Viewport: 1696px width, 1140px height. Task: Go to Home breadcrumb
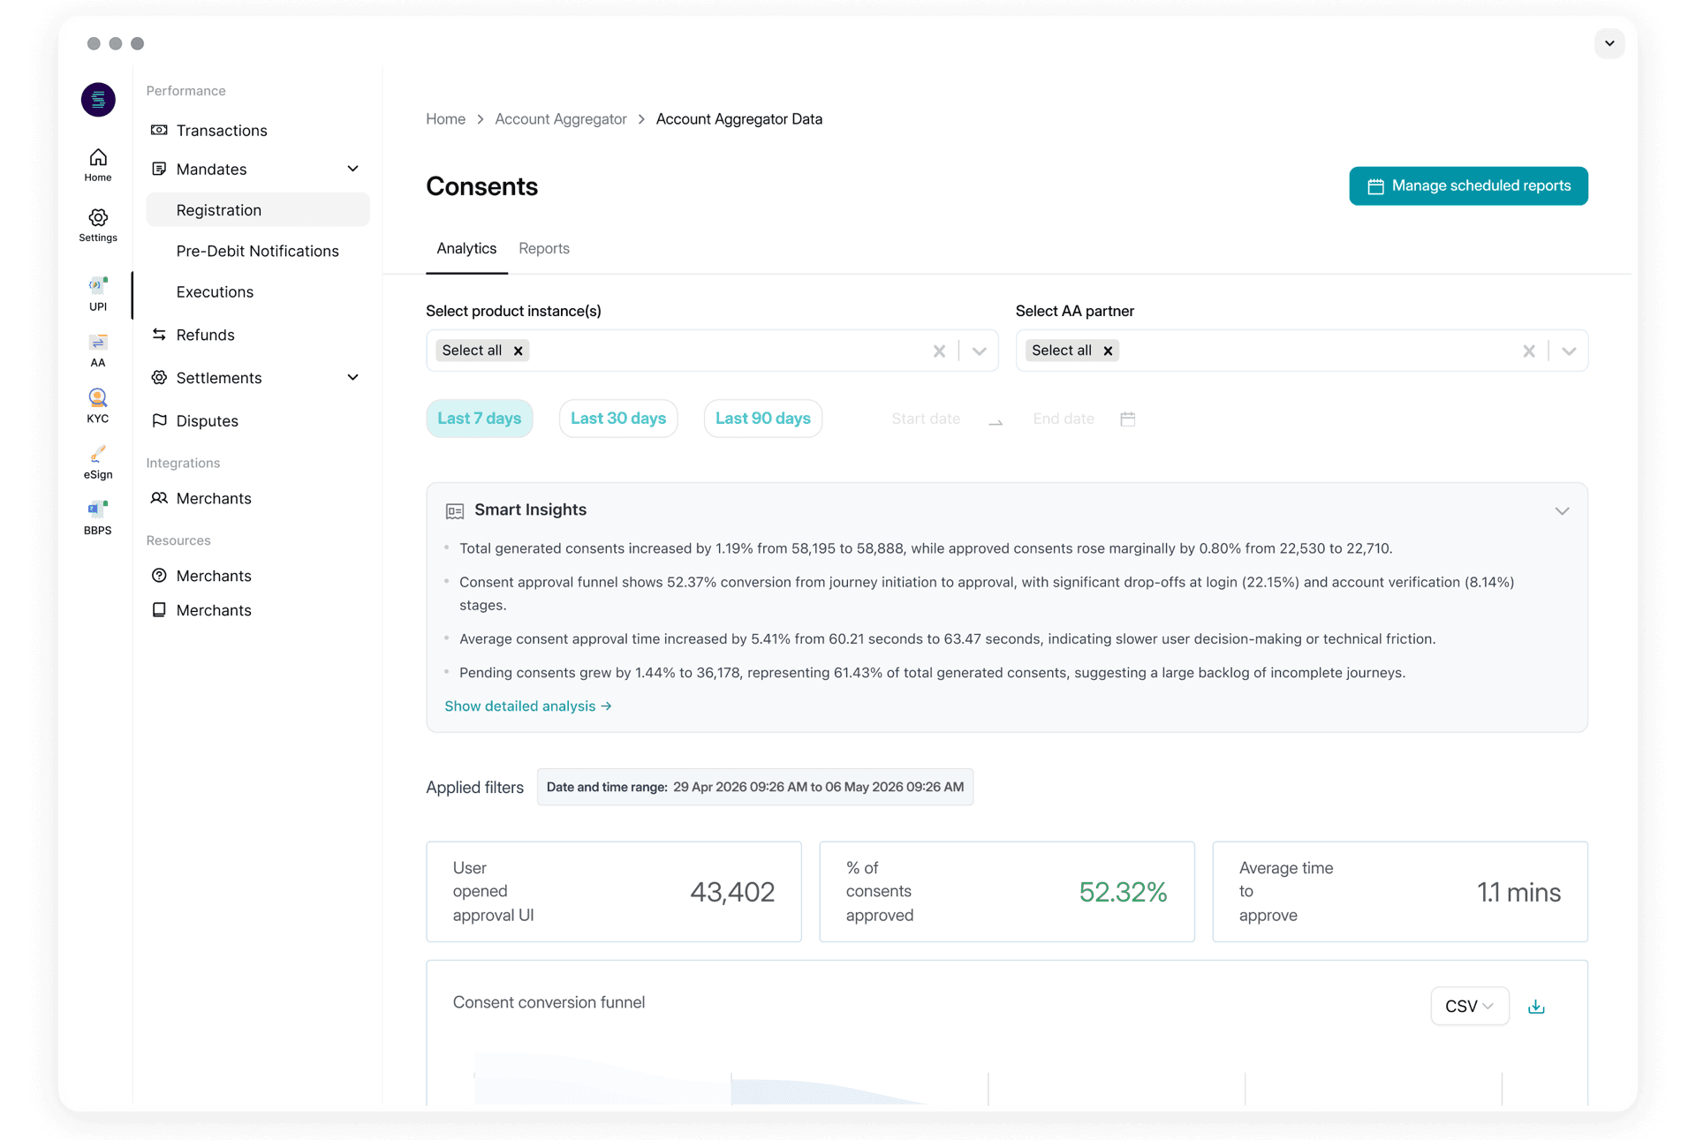(x=445, y=119)
